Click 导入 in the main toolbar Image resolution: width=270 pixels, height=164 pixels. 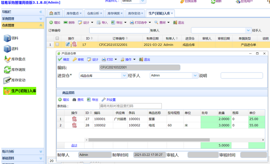pyautogui.click(x=102, y=22)
